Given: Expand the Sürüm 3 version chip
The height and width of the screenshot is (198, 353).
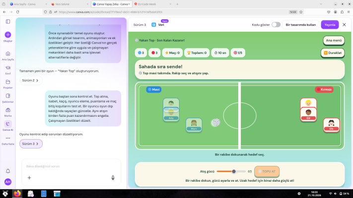Looking at the screenshot, I should point(31,144).
